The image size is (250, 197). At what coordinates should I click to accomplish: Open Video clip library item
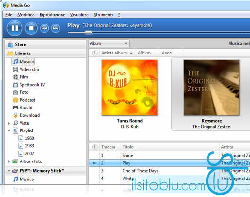(x=26, y=69)
